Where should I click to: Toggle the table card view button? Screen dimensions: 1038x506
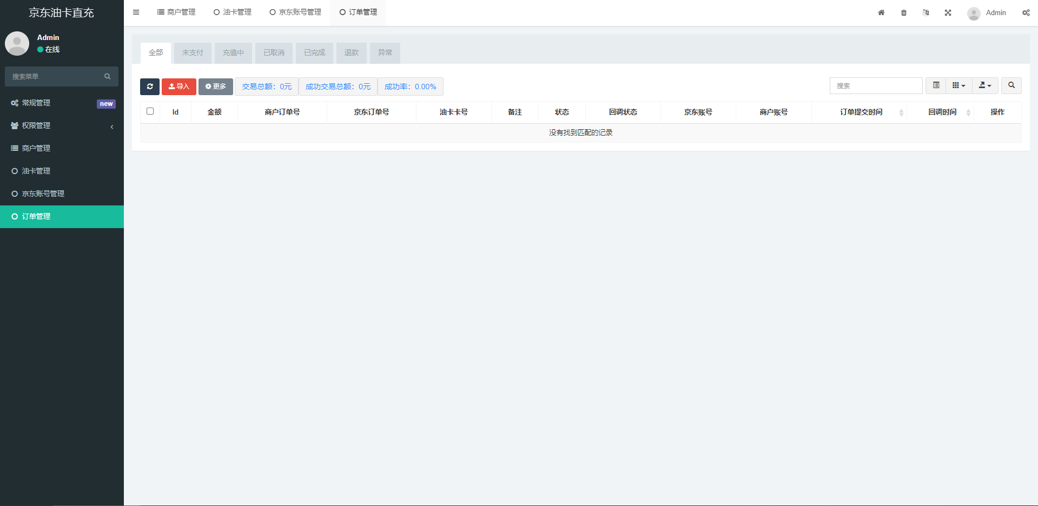(936, 85)
